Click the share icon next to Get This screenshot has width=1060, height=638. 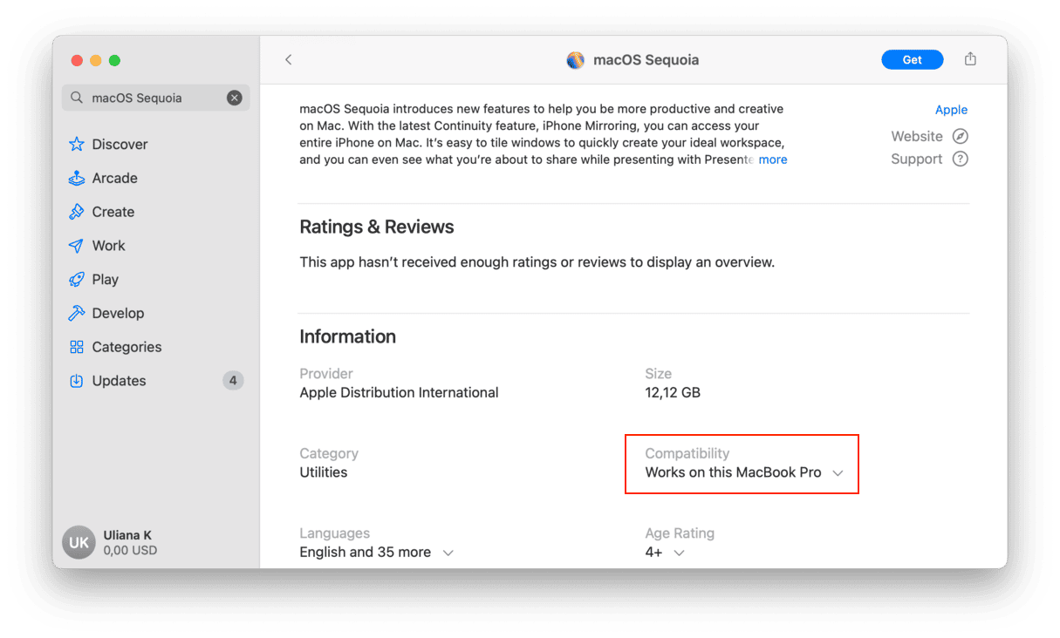970,59
